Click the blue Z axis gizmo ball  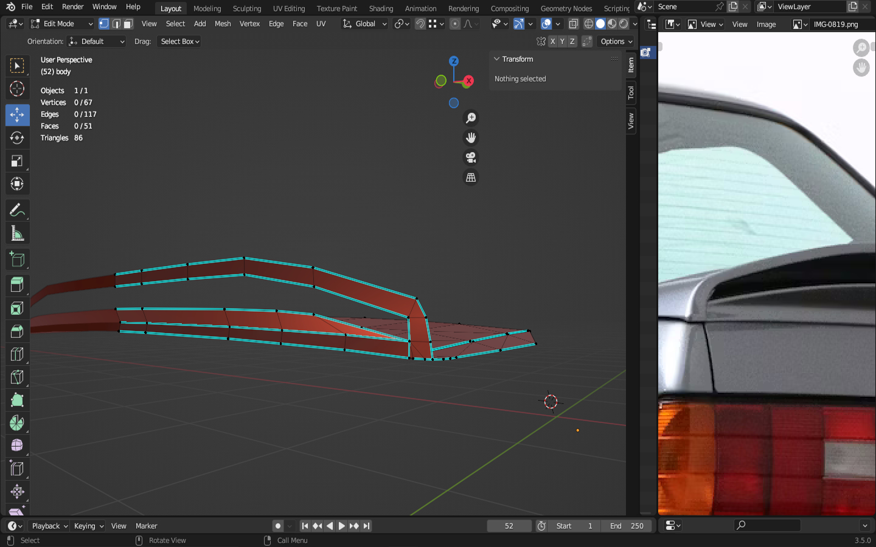pyautogui.click(x=454, y=61)
